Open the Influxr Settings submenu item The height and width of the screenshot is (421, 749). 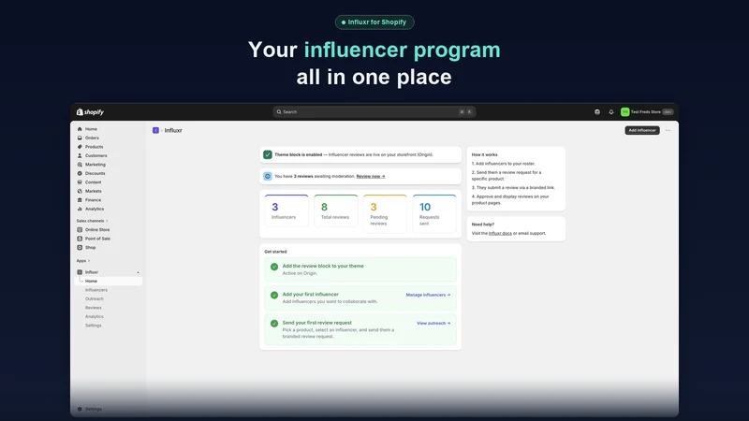[93, 326]
